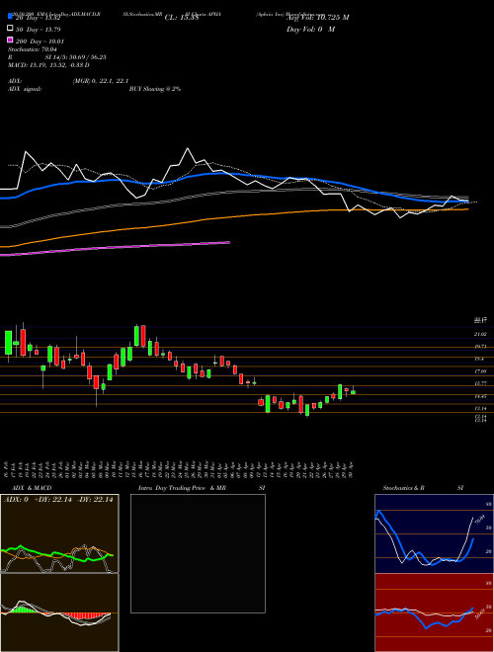Image resolution: width=494 pixels, height=652 pixels.
Task: Click the 'Avg Vol: 10.725 M' label
Action: (x=318, y=17)
